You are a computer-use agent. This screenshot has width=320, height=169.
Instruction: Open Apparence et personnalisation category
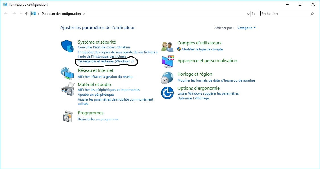tap(207, 61)
